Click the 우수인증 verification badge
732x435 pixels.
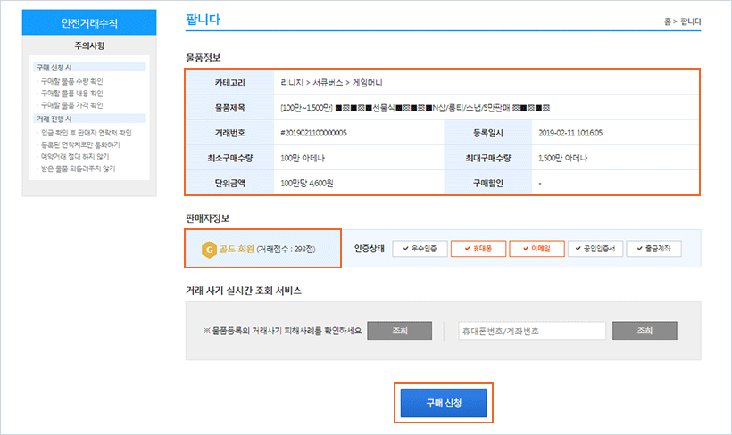[x=418, y=249]
